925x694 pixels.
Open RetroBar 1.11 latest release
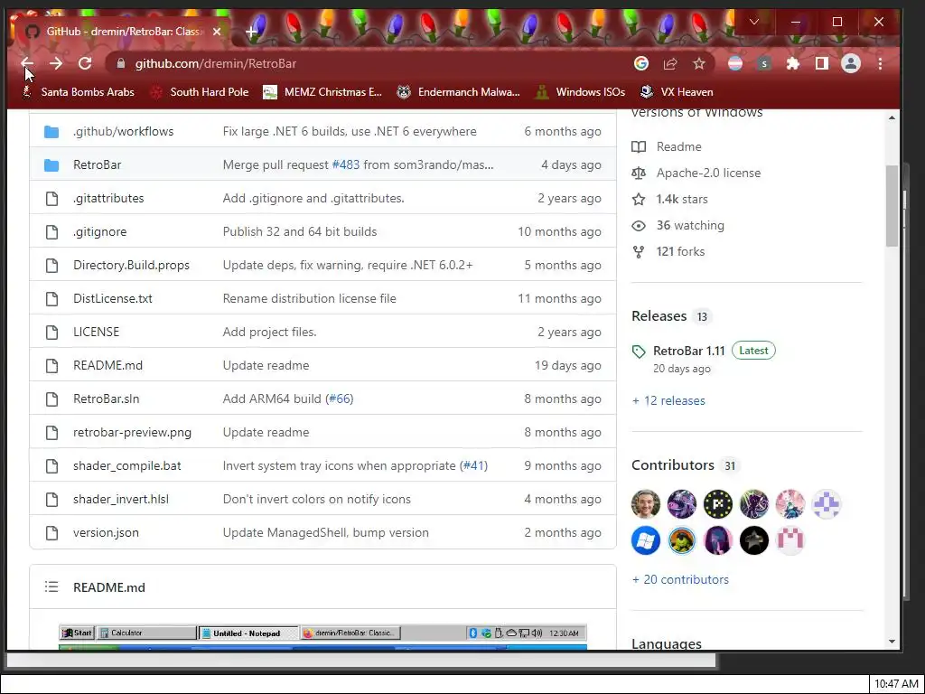pos(689,352)
